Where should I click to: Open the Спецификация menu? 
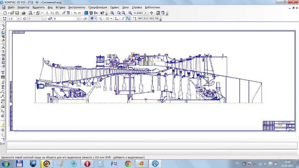(98, 7)
